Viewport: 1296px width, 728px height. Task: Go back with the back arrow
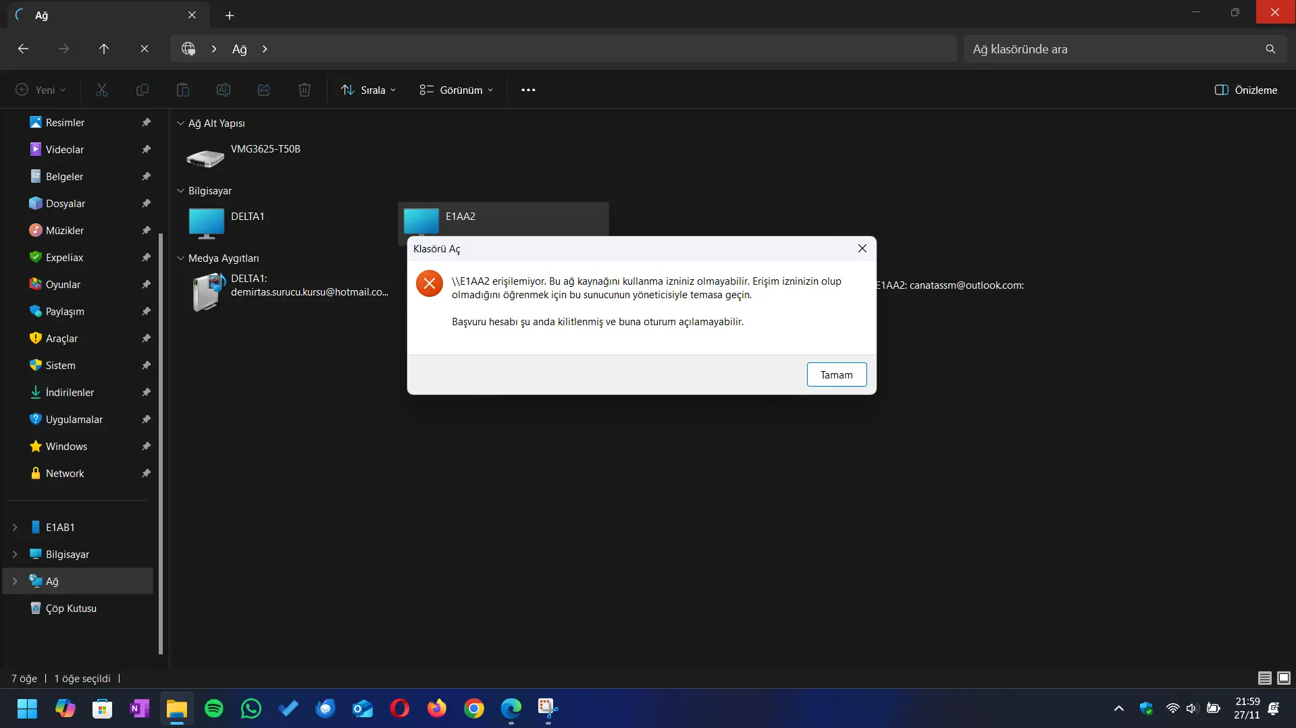[23, 49]
